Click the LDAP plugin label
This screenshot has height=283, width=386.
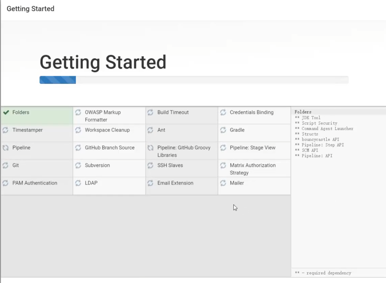coord(91,183)
